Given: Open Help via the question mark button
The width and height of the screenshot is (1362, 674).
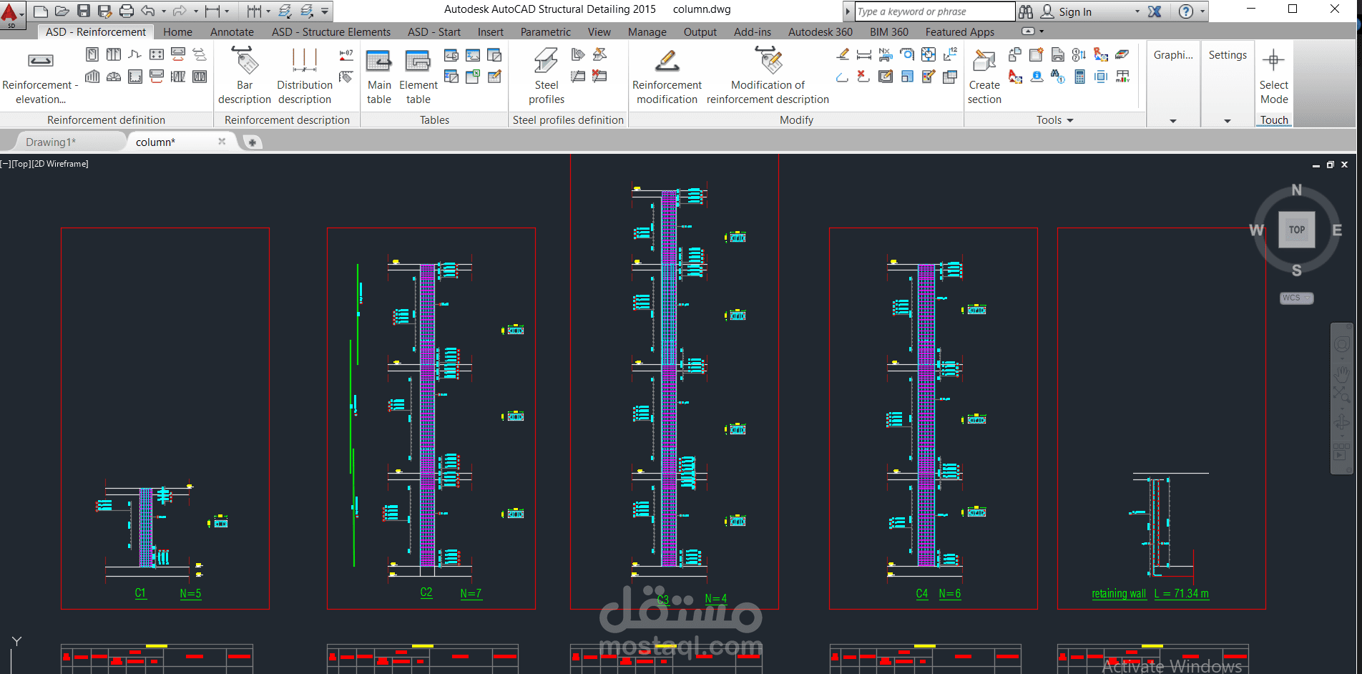Looking at the screenshot, I should 1185,11.
